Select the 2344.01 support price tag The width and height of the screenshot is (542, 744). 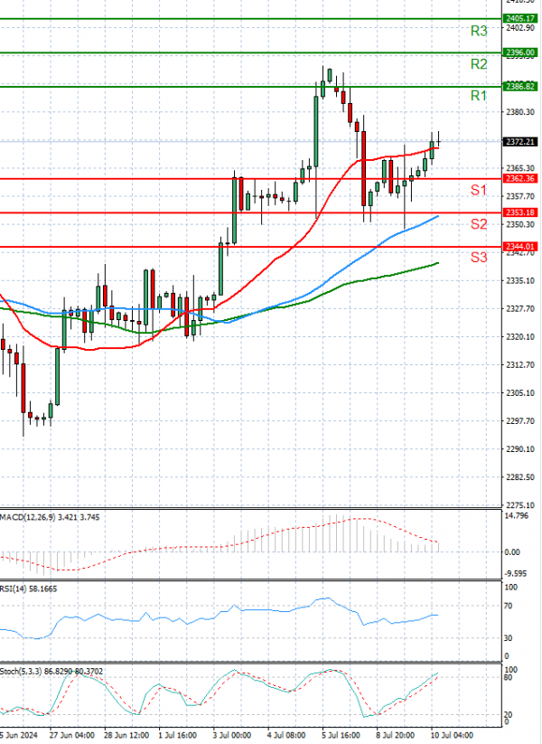pyautogui.click(x=520, y=246)
